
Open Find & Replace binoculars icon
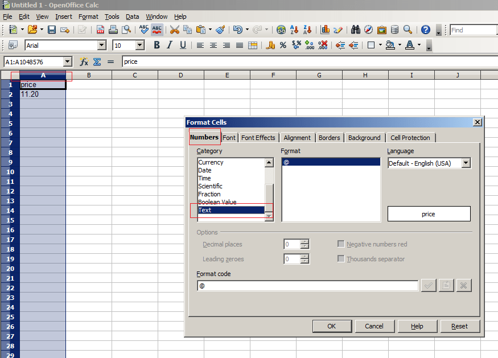coord(355,30)
